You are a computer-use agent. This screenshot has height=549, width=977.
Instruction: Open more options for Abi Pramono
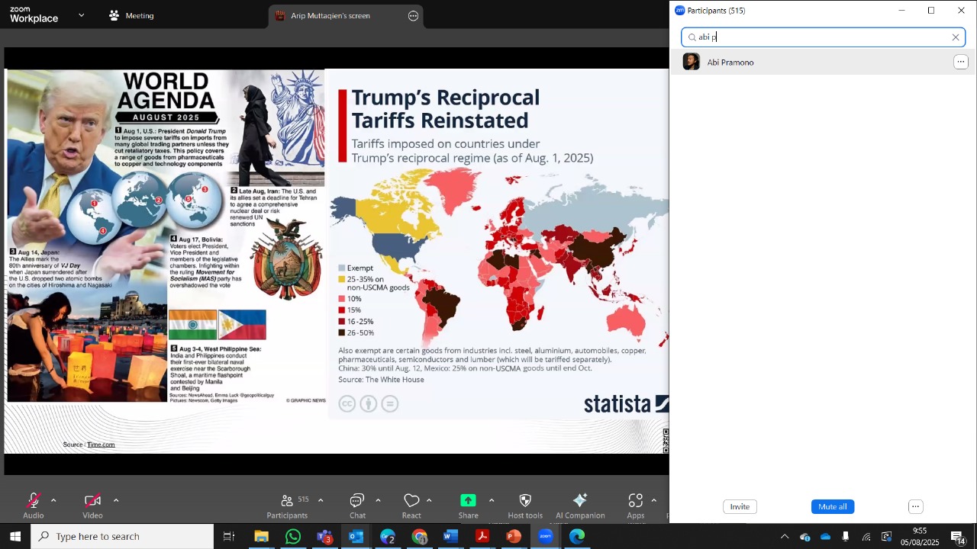[x=961, y=63]
